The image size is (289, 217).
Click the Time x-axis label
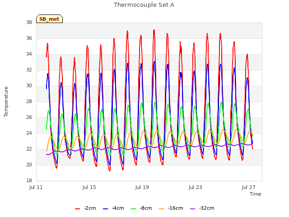coord(256,194)
